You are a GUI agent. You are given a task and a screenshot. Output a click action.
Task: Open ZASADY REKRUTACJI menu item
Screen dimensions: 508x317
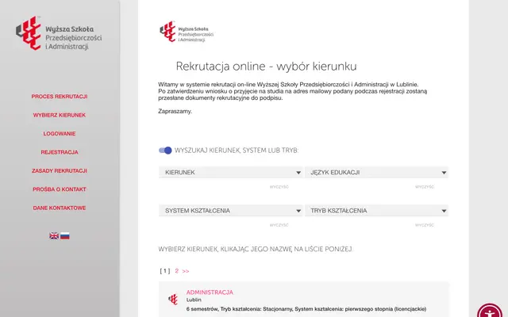[60, 171]
